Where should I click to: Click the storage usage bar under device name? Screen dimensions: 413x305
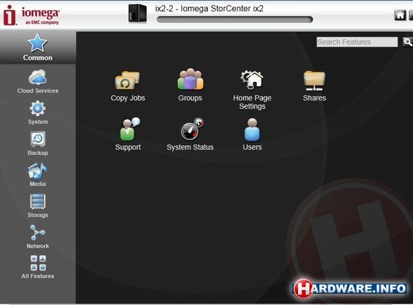[235, 19]
